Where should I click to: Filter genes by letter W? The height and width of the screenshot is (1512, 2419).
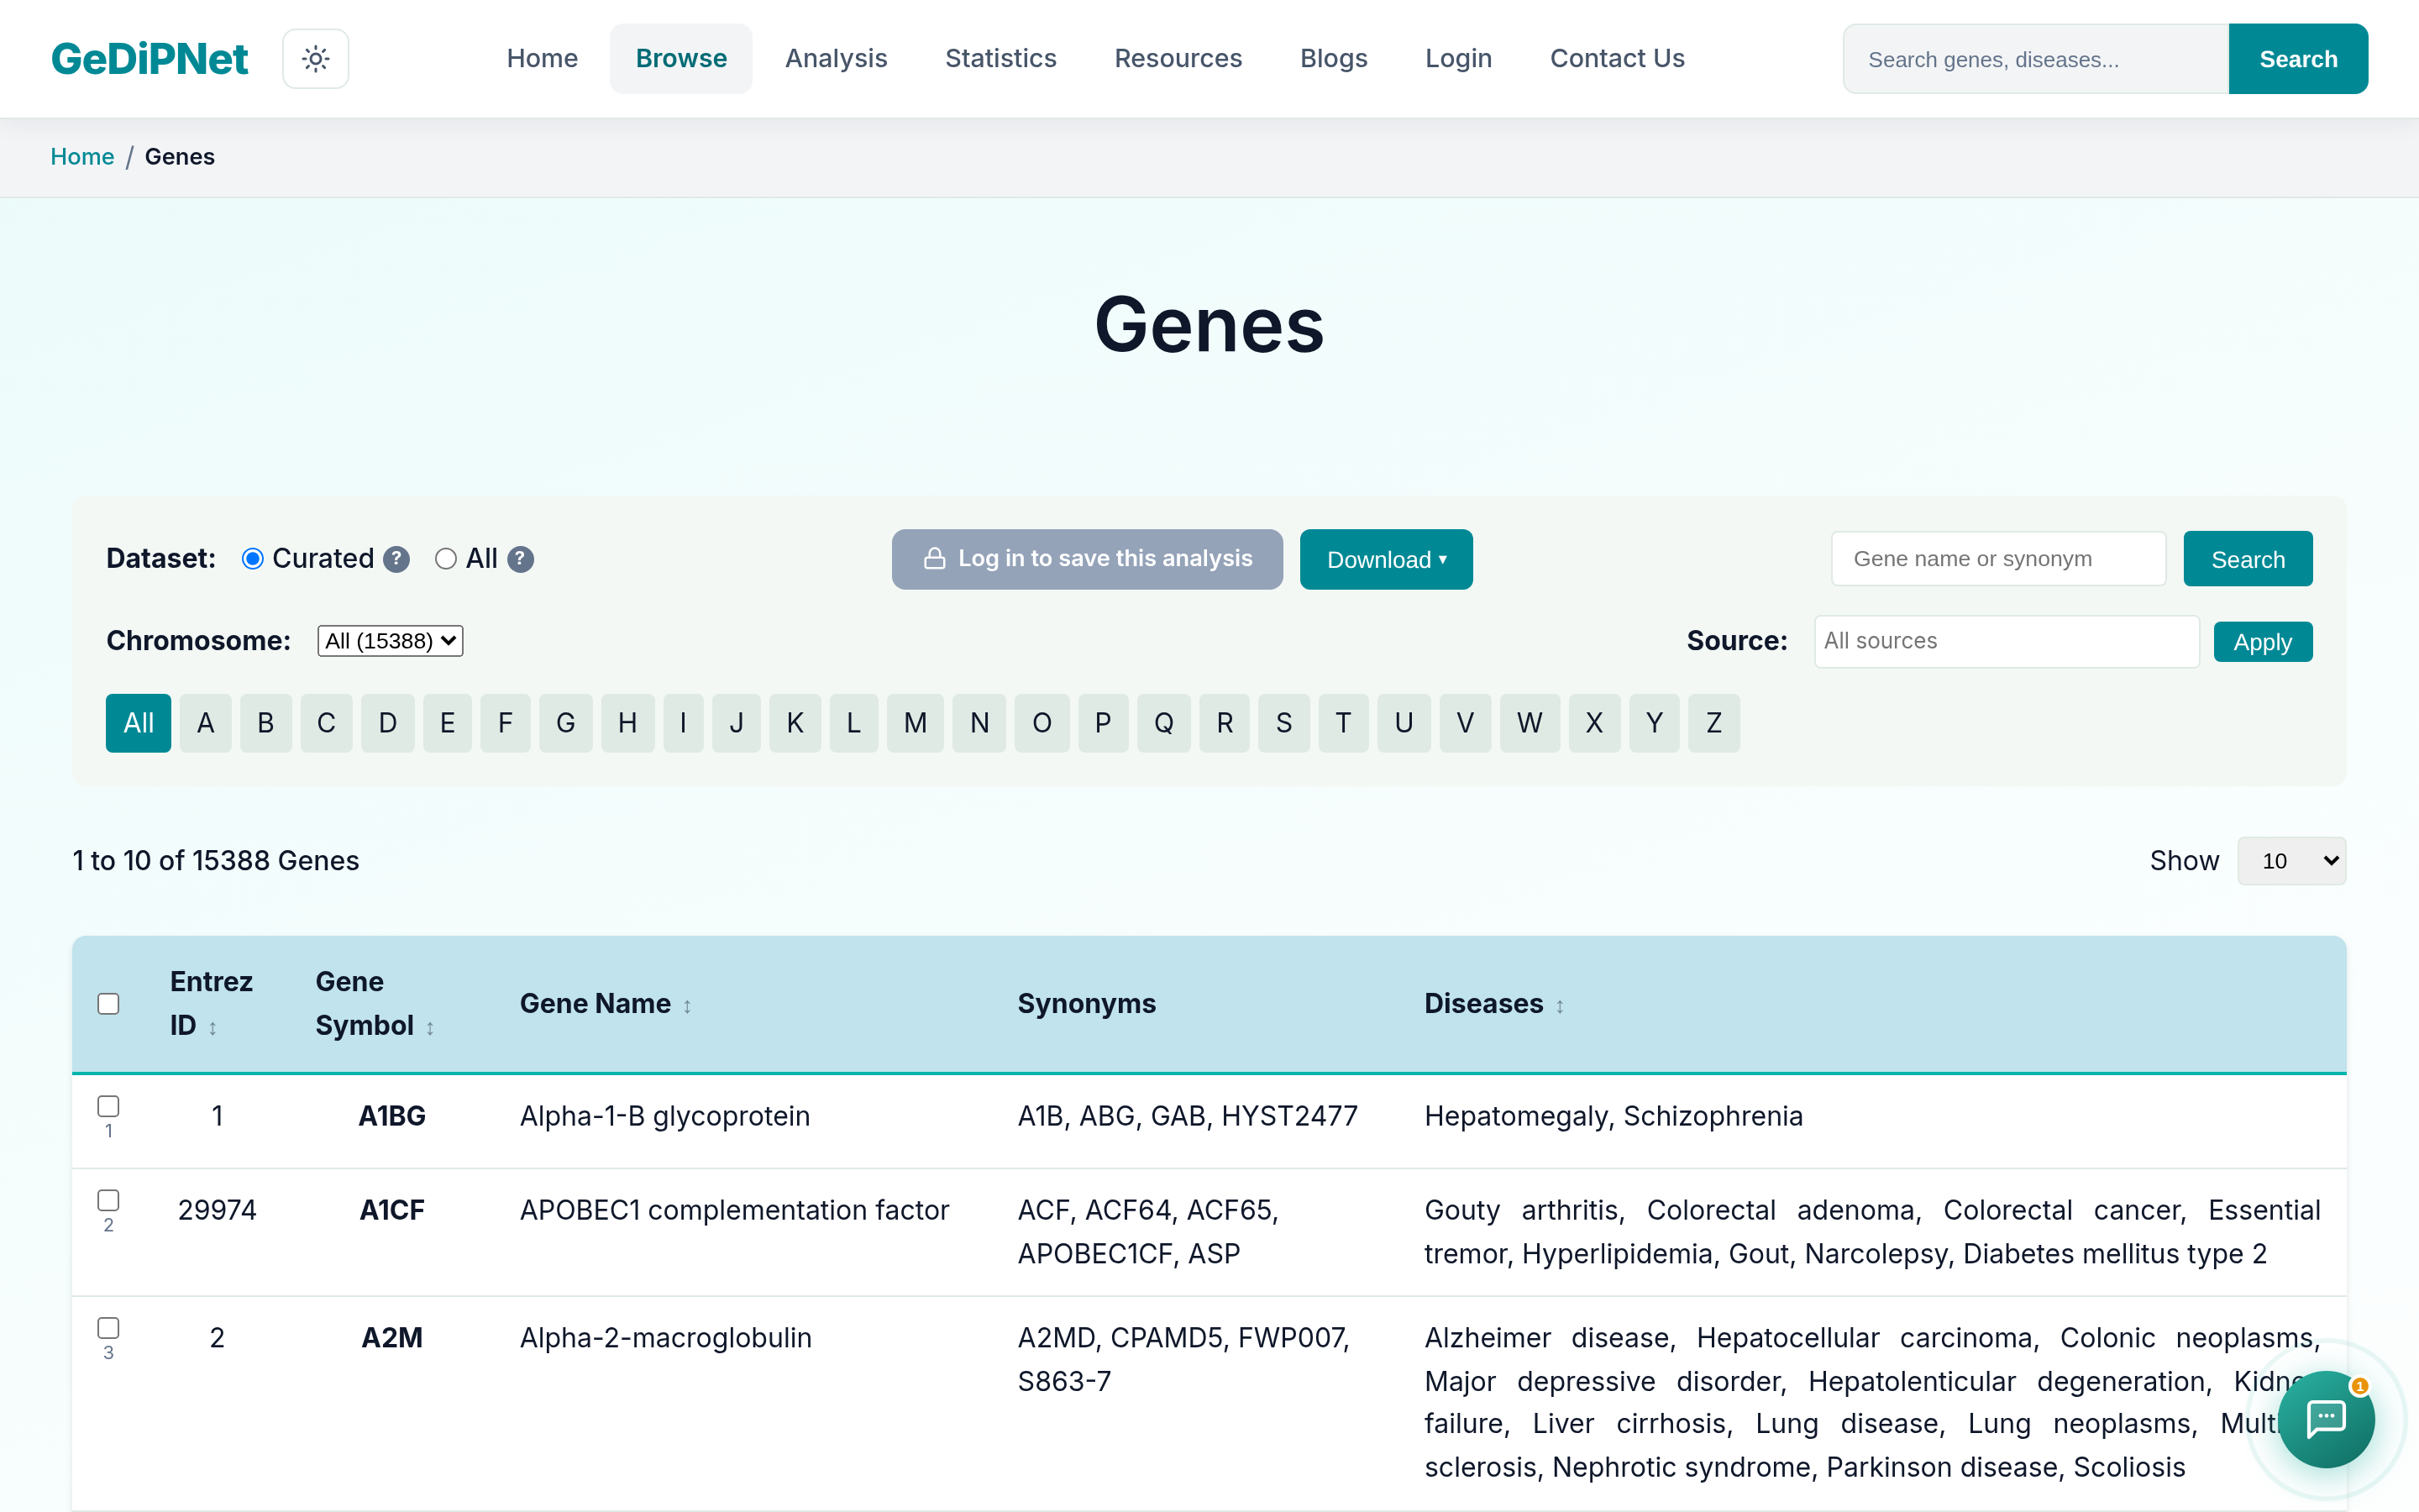pos(1530,723)
